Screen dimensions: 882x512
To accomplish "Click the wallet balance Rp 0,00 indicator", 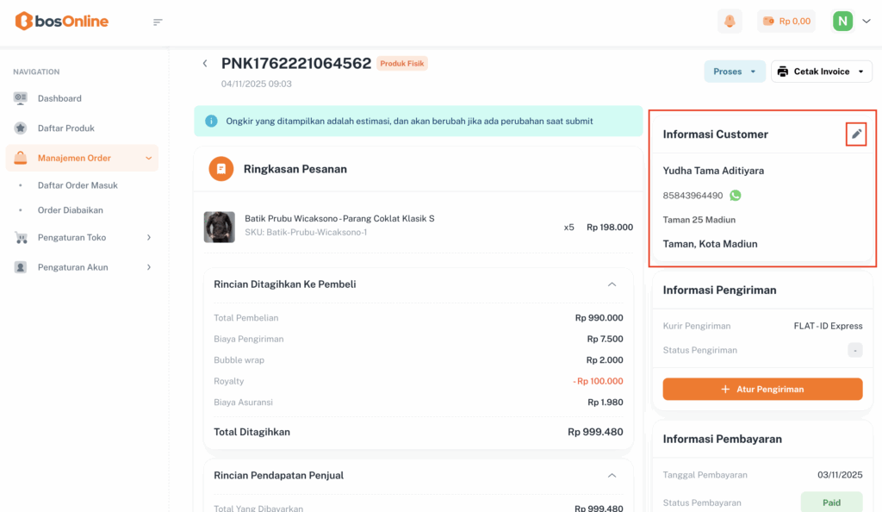I will click(x=786, y=22).
